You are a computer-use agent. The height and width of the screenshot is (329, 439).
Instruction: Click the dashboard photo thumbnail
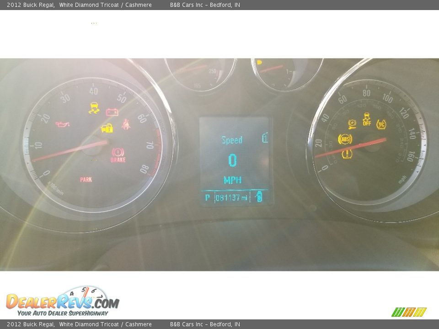[219, 164]
